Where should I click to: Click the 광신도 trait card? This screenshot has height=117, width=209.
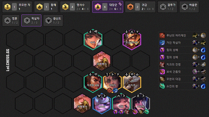pyautogui.click(x=53, y=21)
